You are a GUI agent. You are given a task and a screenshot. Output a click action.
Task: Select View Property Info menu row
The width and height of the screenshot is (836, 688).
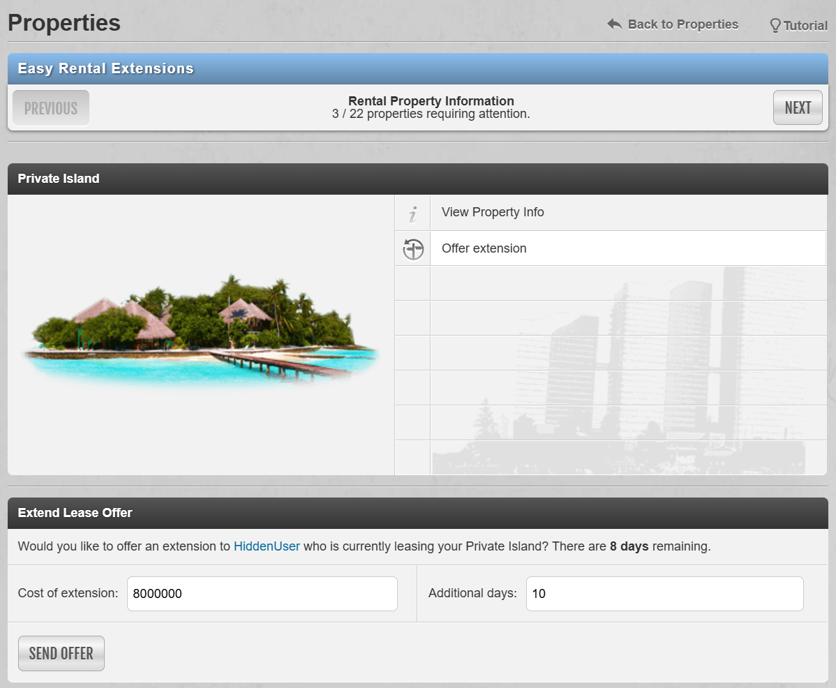pos(611,213)
